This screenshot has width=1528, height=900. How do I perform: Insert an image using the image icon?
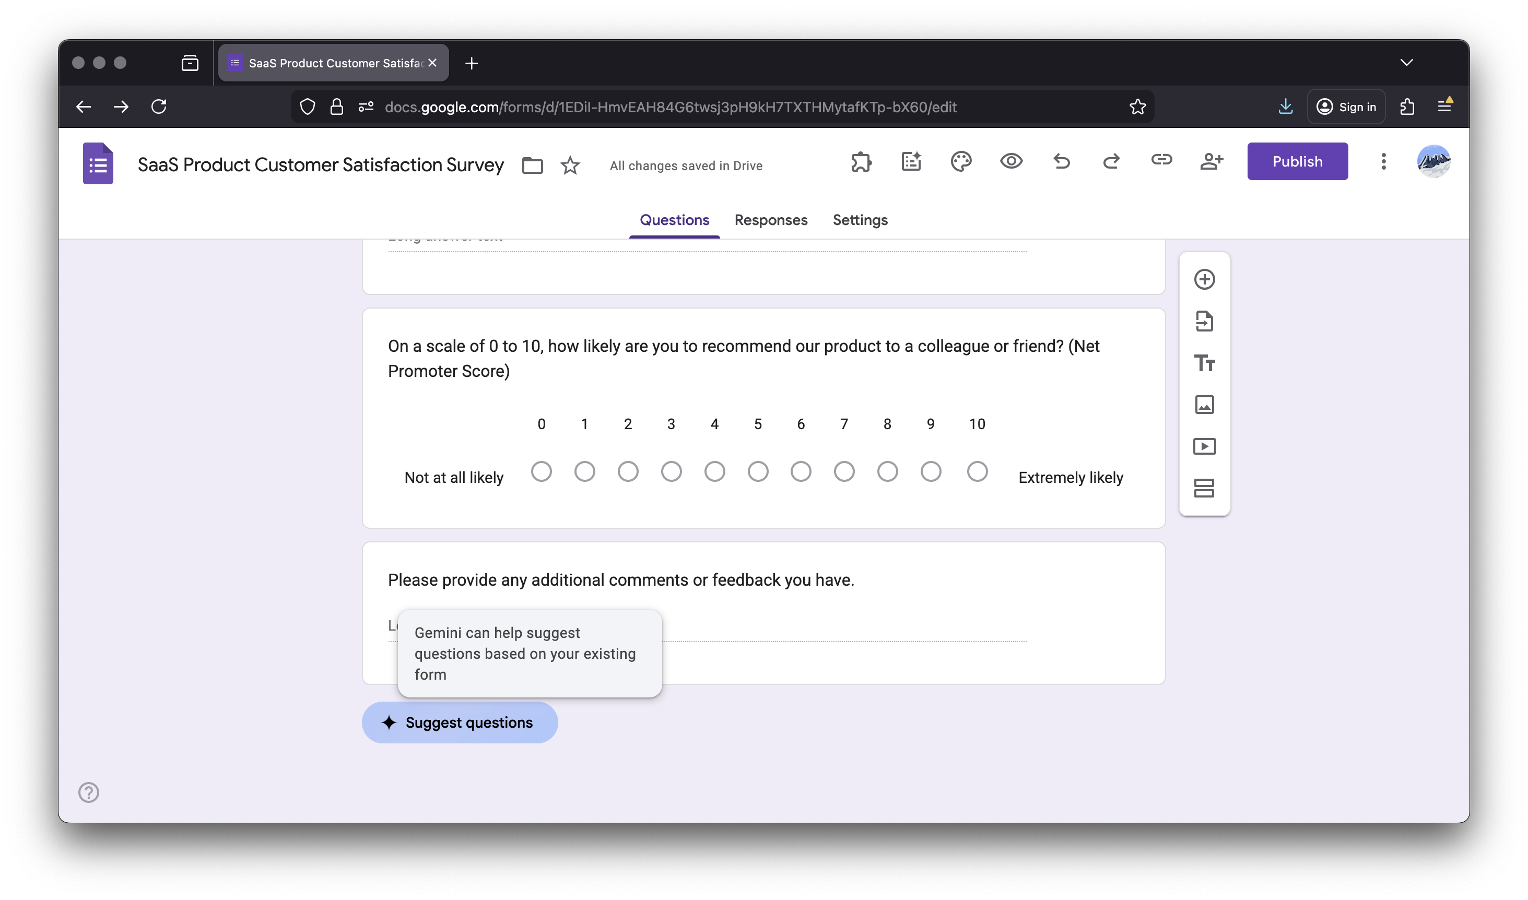coord(1205,405)
